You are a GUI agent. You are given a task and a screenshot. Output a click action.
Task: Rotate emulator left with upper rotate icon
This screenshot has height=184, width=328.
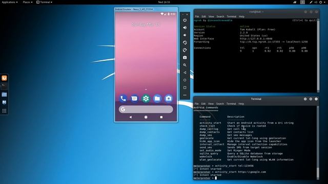pos(184,42)
